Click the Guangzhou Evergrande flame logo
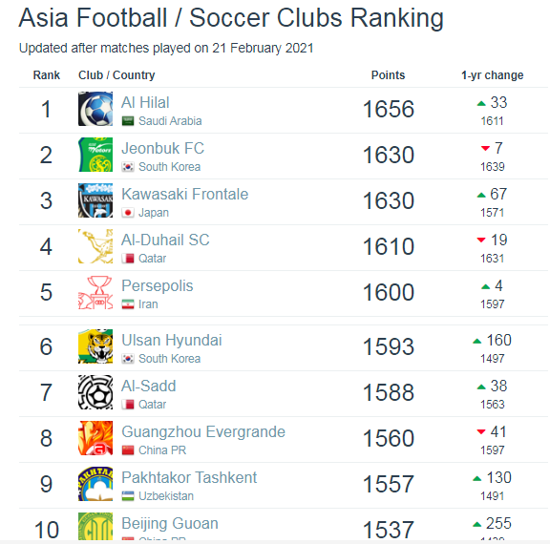The image size is (550, 544). pyautogui.click(x=95, y=438)
